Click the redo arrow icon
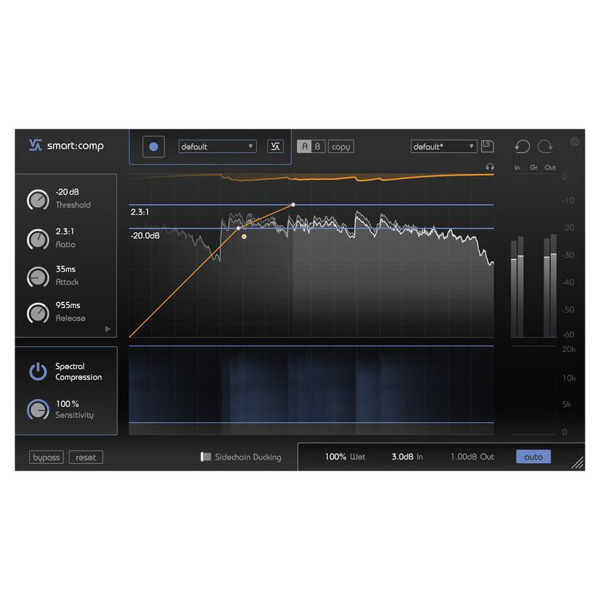Screen dimensions: 600x600 coord(545,146)
